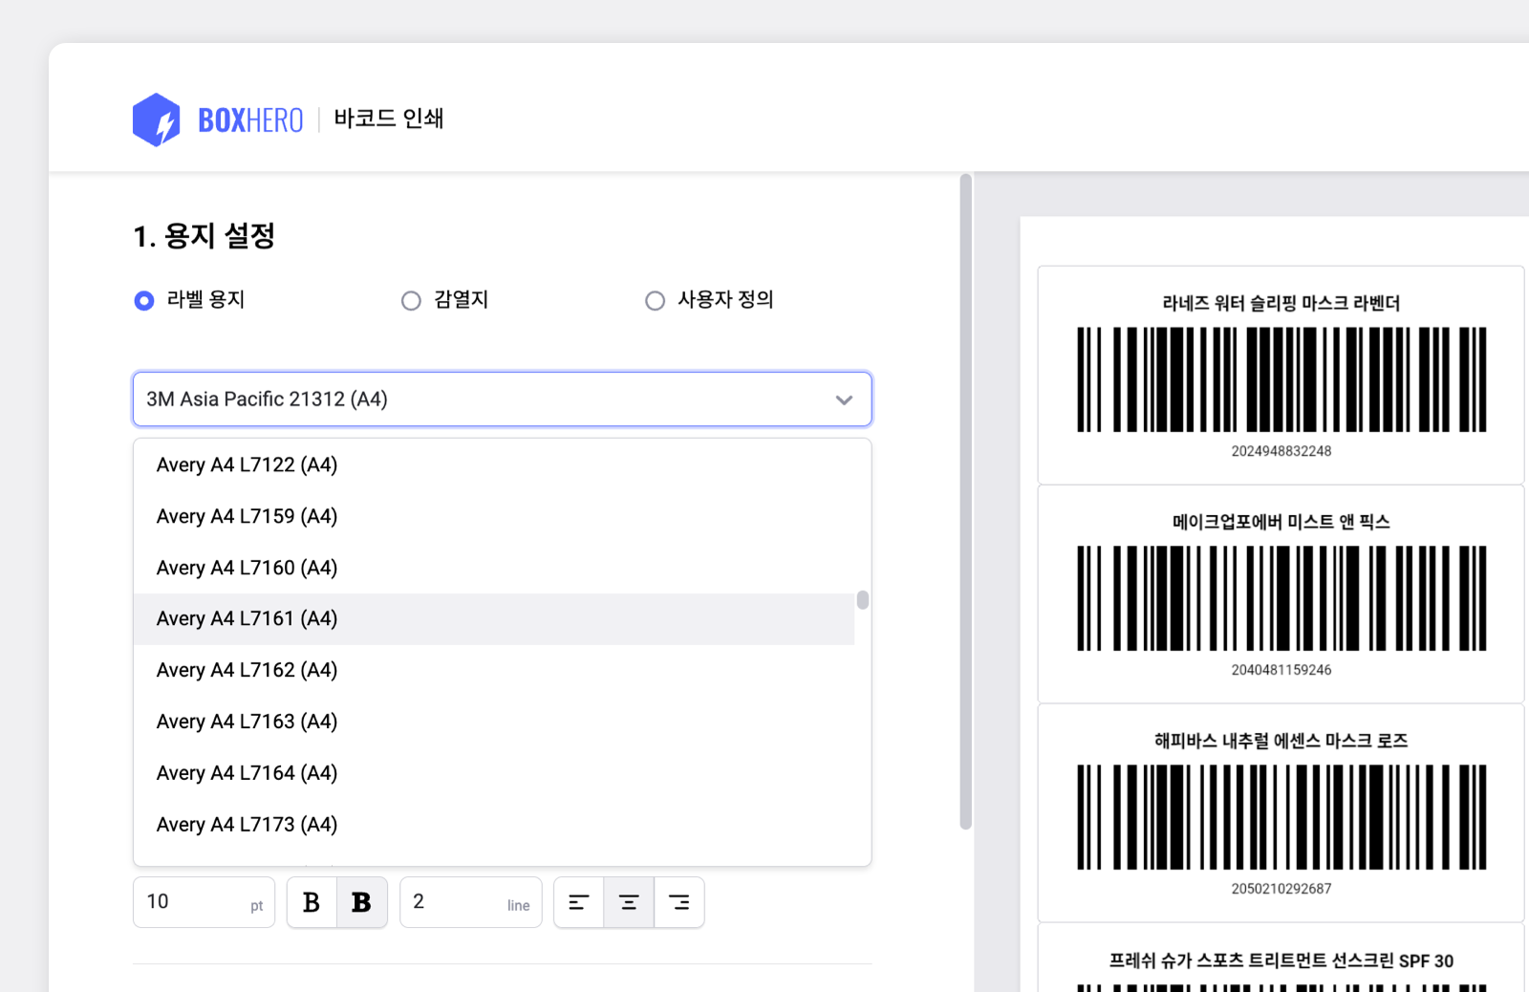Image resolution: width=1529 pixels, height=992 pixels.
Task: Select the 사용자 정의 radio button
Action: [655, 301]
